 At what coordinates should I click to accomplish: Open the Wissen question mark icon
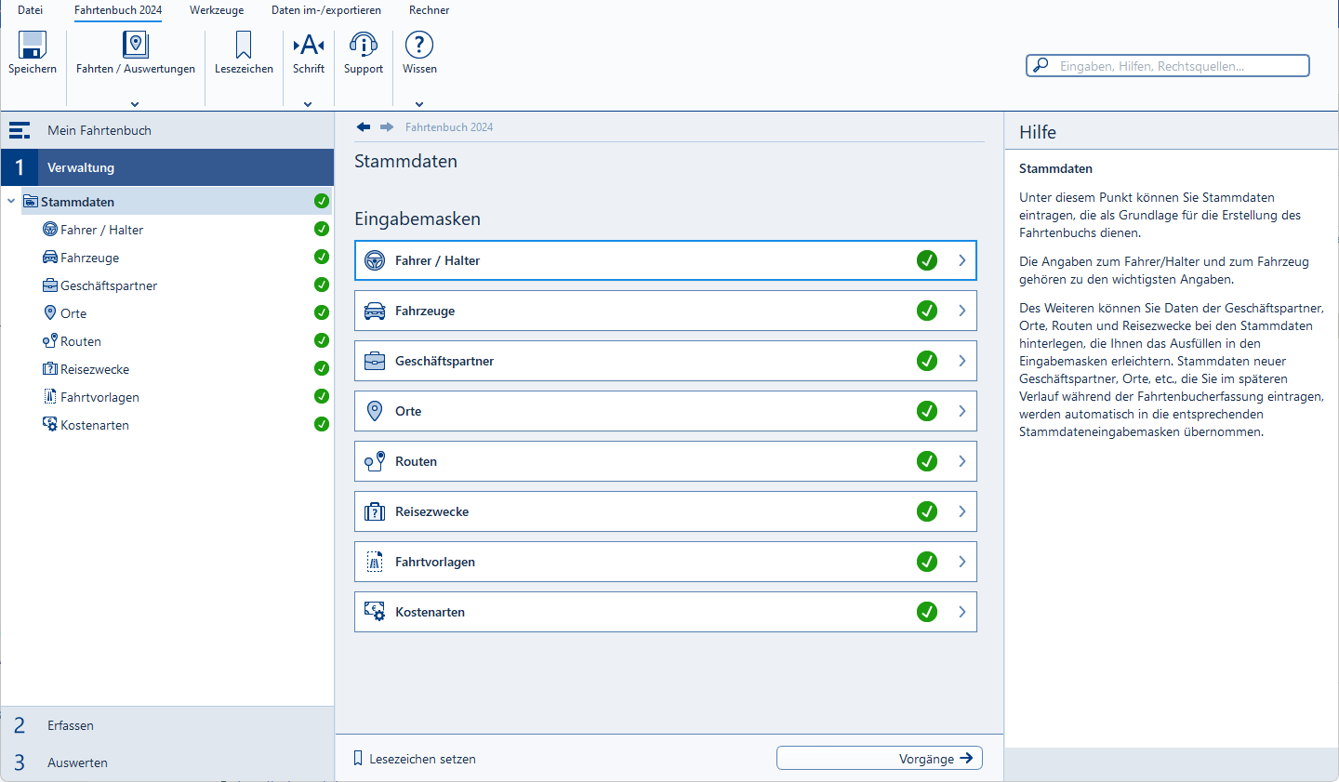tap(419, 45)
